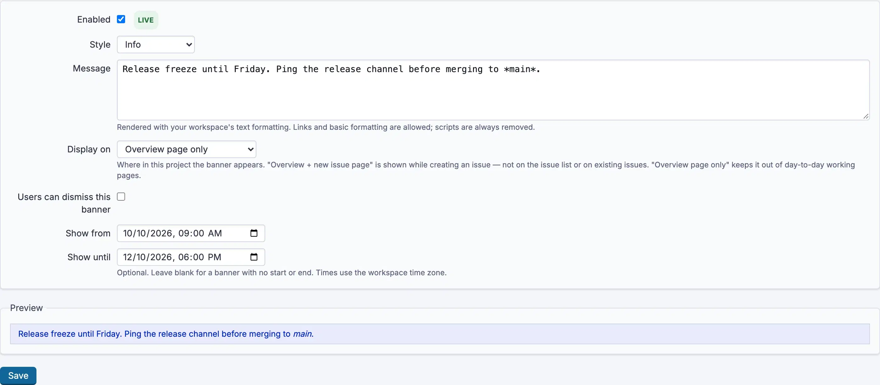Open the Display on dropdown

point(186,149)
